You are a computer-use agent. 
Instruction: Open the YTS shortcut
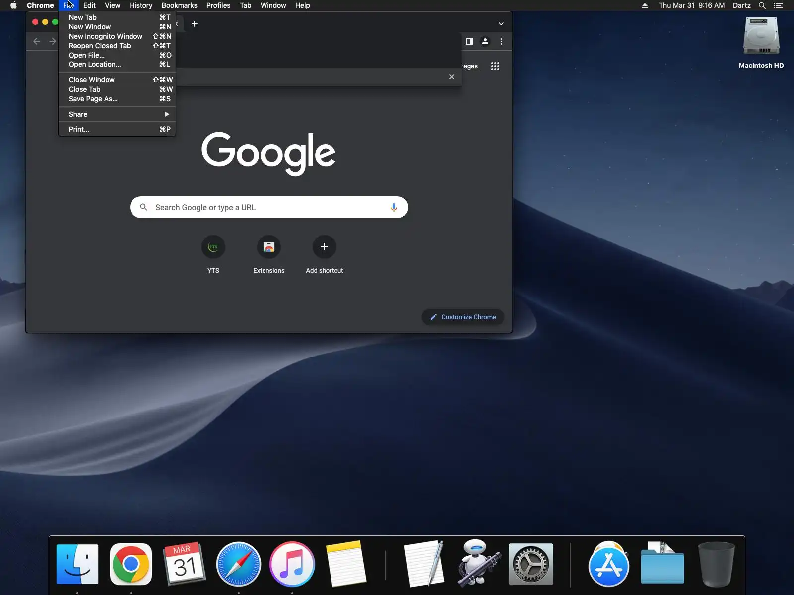[213, 255]
